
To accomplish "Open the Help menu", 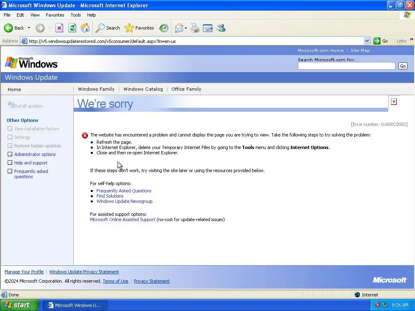I will pos(91,15).
